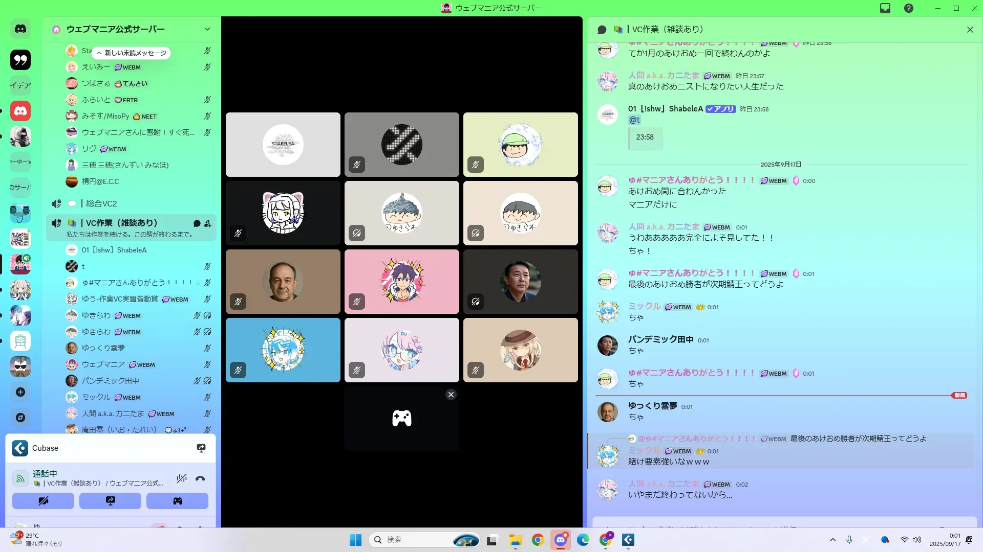Open the server discovery compass icon
Image resolution: width=983 pixels, height=552 pixels.
click(20, 418)
